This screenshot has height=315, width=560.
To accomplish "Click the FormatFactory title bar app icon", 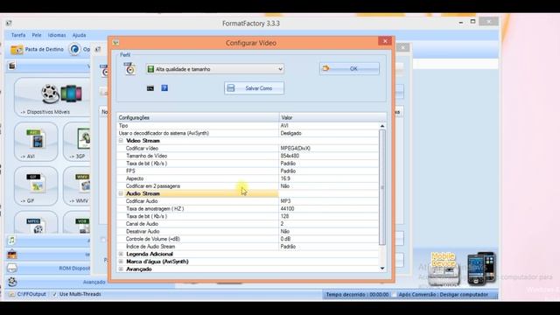I will (9, 24).
